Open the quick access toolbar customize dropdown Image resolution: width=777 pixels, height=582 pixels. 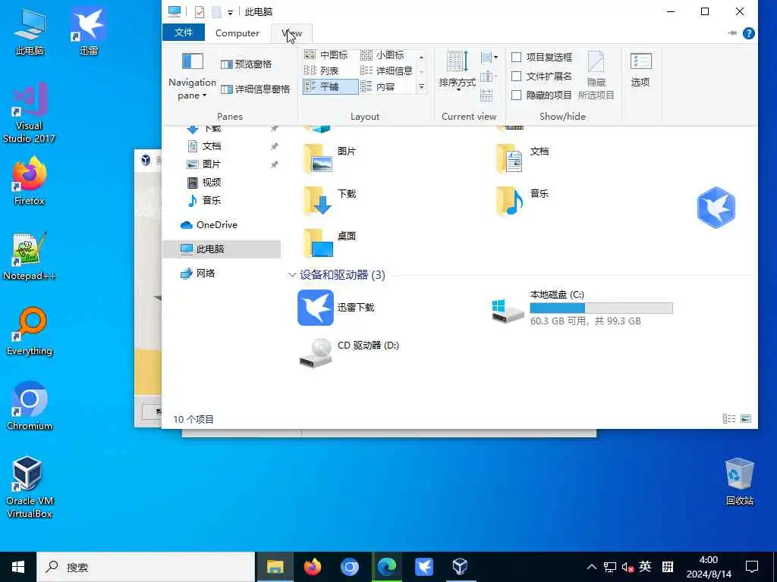230,12
